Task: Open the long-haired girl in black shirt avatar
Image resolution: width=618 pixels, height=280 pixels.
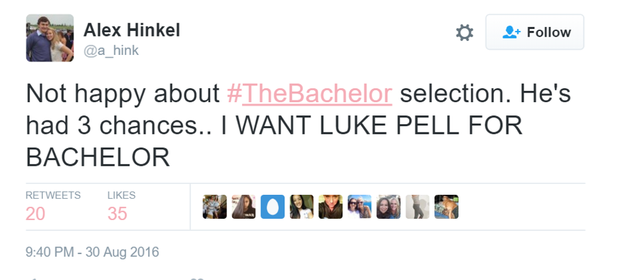Action: pyautogui.click(x=243, y=207)
